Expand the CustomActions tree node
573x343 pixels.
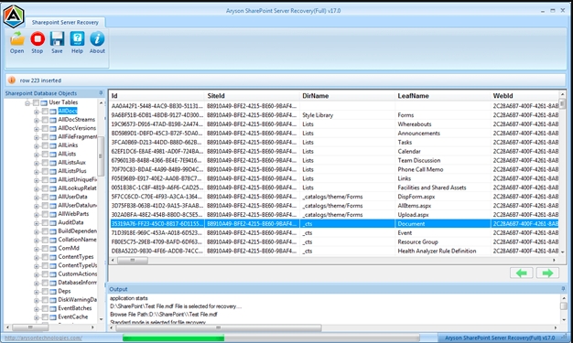[37, 274]
